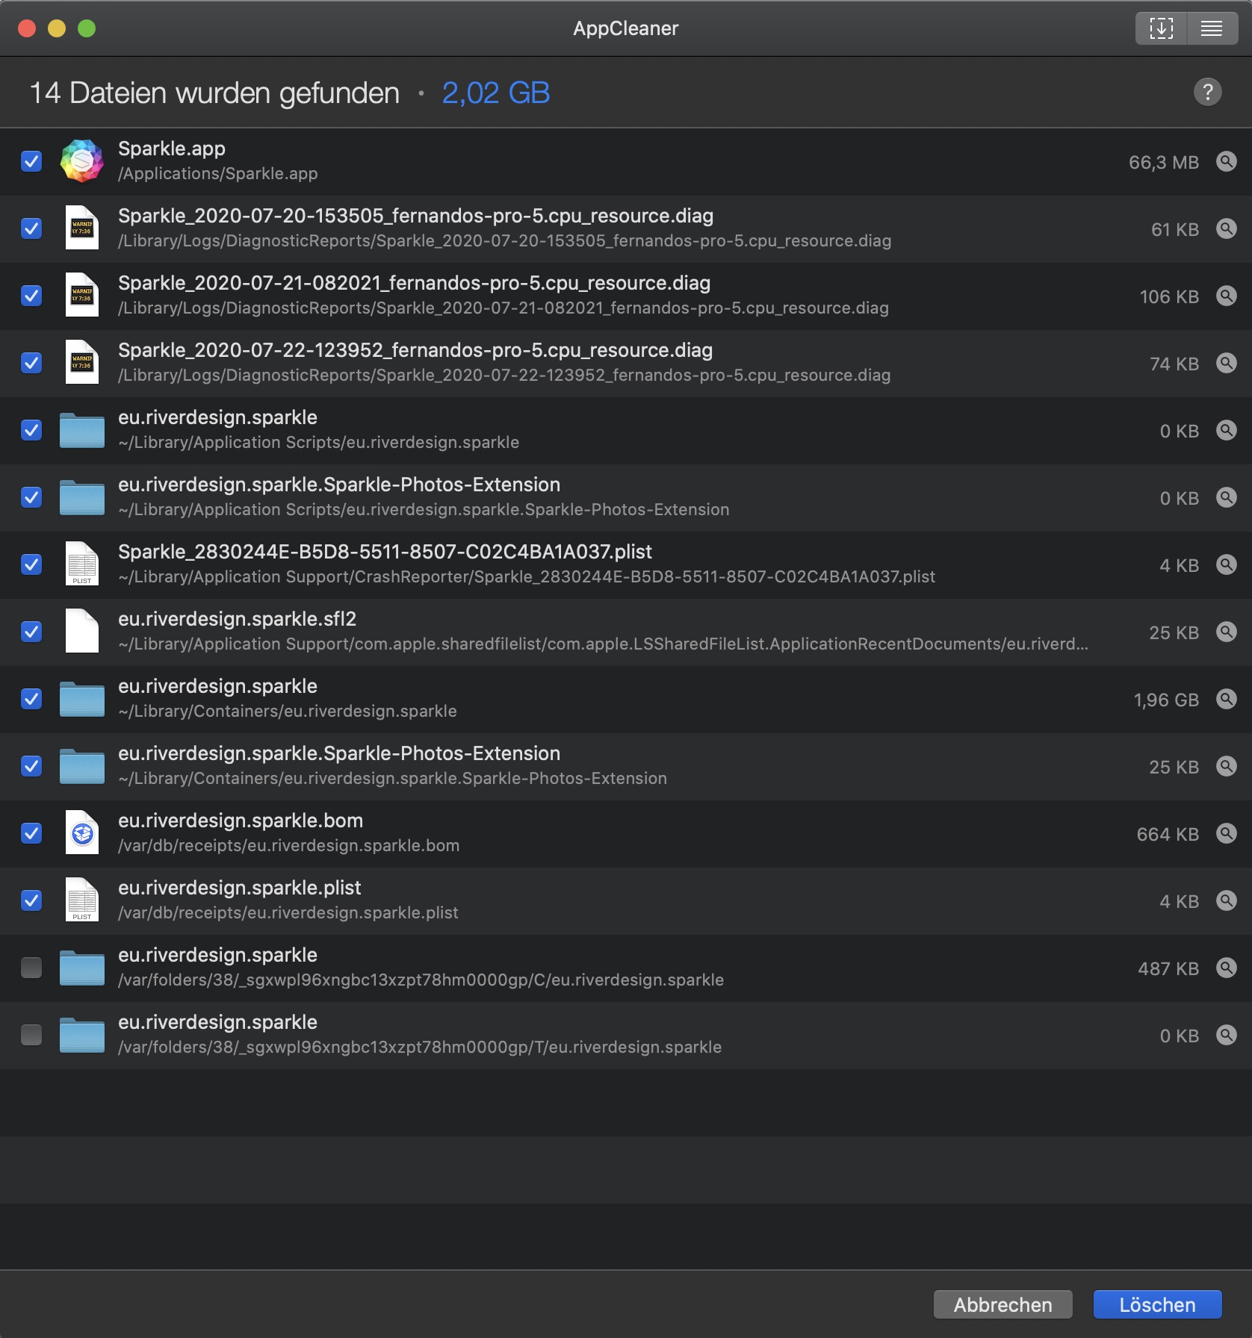The image size is (1252, 1338).
Task: Click the Löschen button to delete files
Action: (x=1157, y=1304)
